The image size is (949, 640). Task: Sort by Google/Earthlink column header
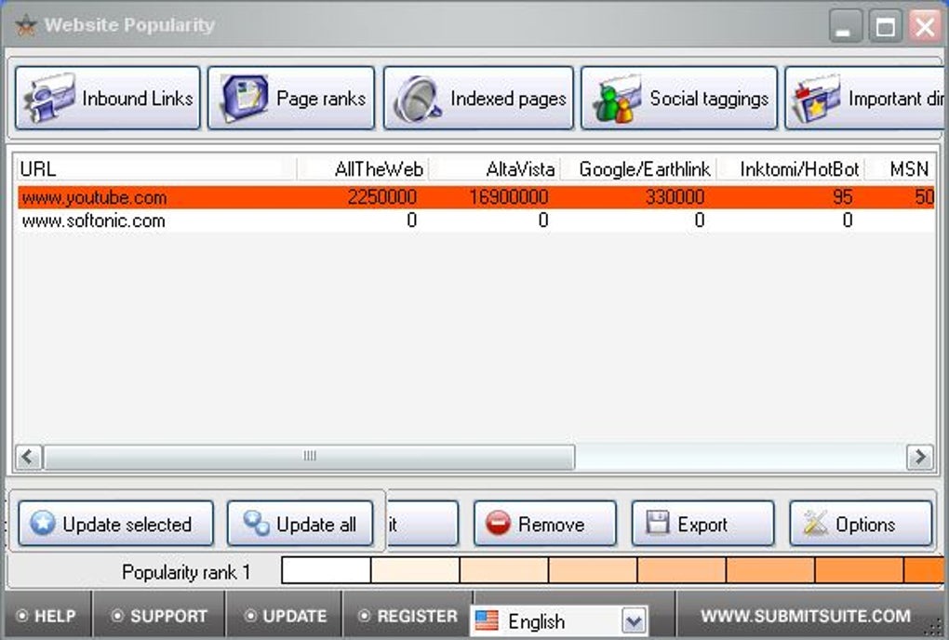(x=639, y=168)
